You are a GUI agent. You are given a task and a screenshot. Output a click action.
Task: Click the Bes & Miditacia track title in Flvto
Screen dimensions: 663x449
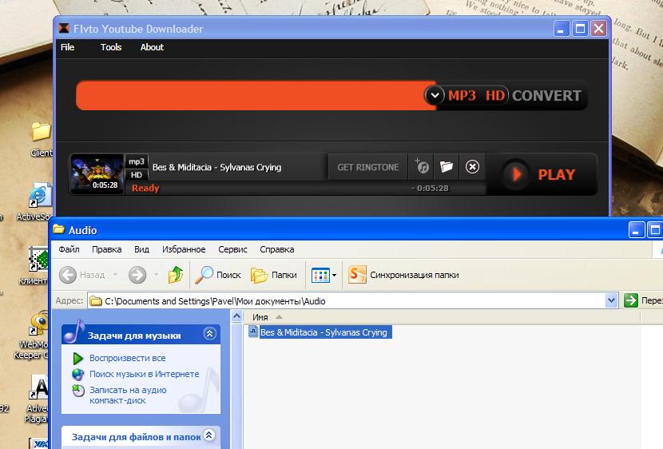(216, 168)
